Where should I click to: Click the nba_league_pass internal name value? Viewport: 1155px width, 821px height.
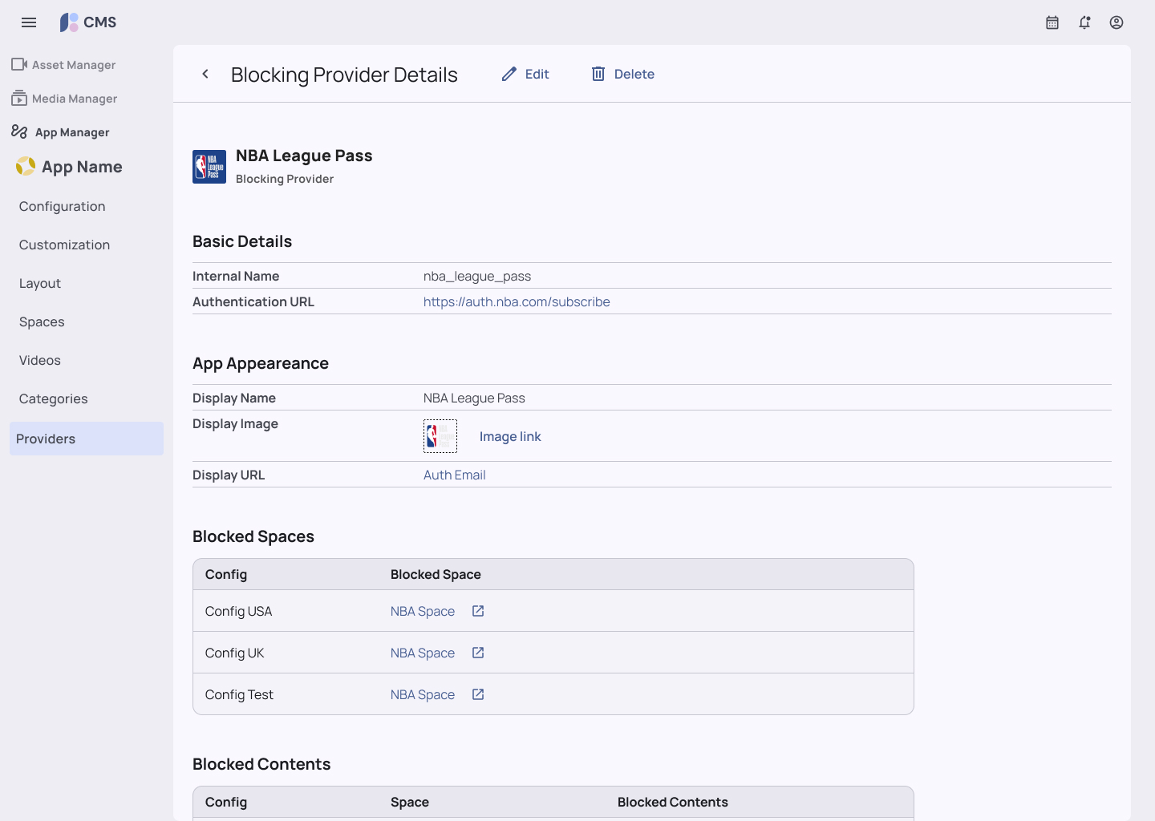[477, 276]
